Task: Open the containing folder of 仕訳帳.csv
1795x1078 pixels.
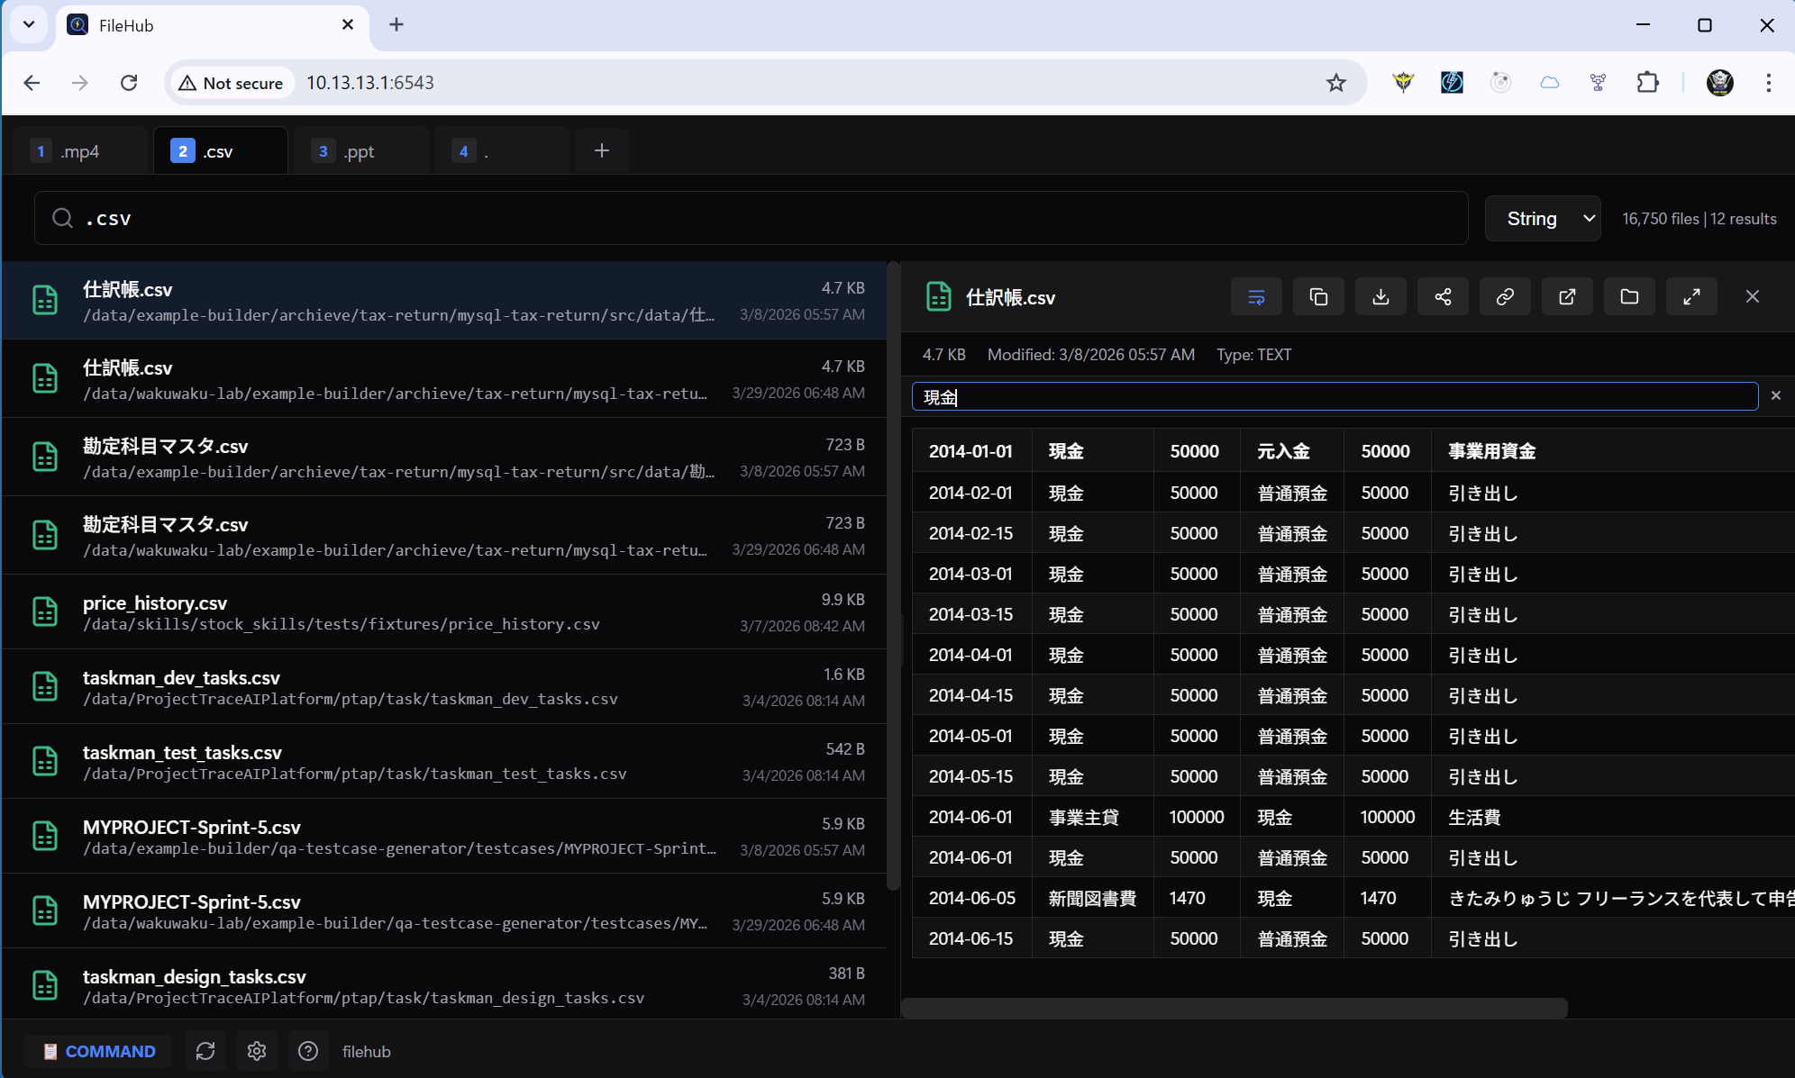Action: (1629, 296)
